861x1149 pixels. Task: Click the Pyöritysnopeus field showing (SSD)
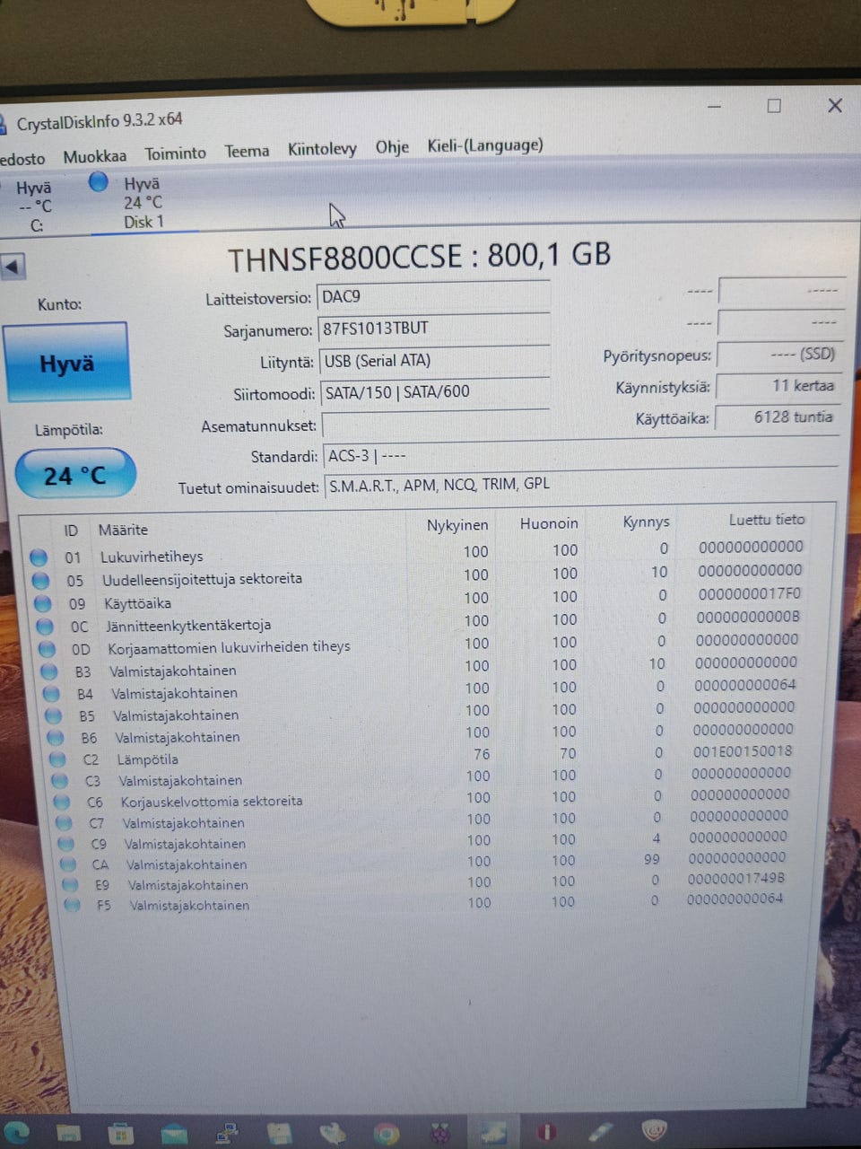point(780,355)
